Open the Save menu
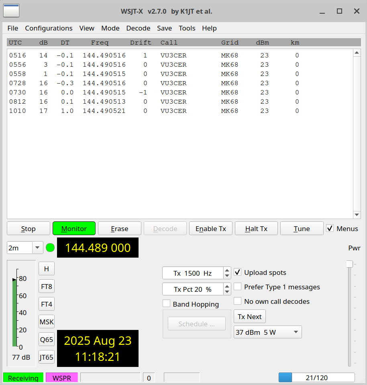 164,28
